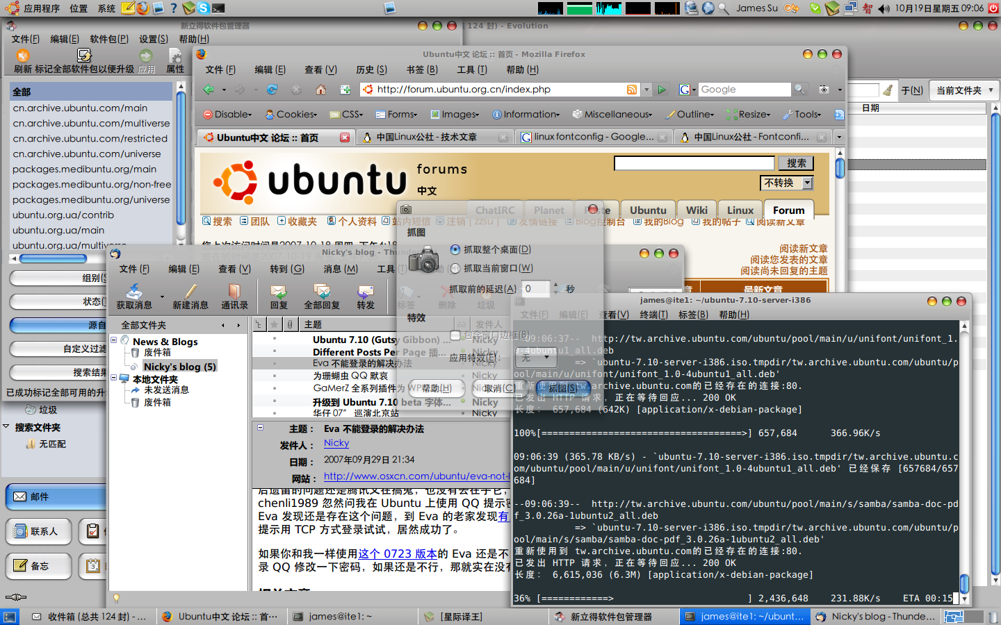Collapse the News & Blogs folder tree
Viewport: 1001px width, 625px height.
coord(114,340)
